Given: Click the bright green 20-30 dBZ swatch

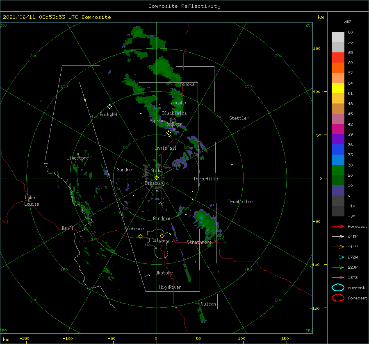Looking at the screenshot, I should tap(338, 170).
